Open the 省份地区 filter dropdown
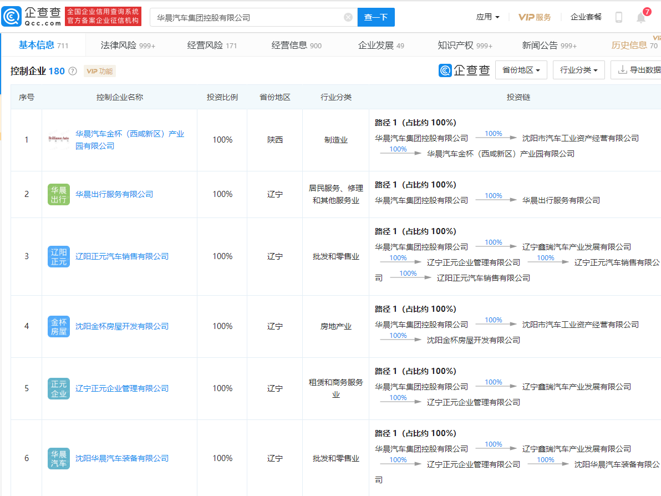Image resolution: width=661 pixels, height=496 pixels. (x=521, y=70)
